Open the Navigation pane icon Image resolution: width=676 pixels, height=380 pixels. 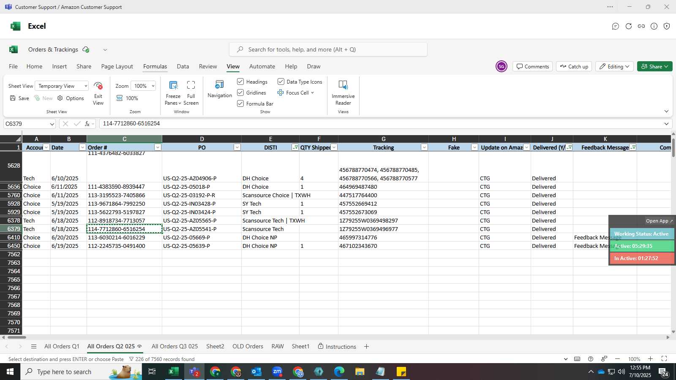tap(219, 85)
